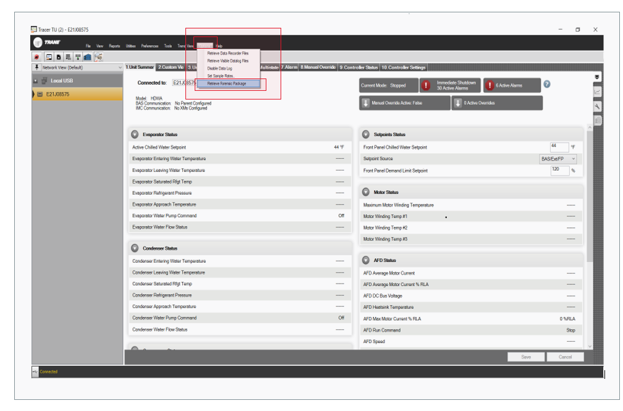
Task: Collapse the Setpoints Status section
Action: pyautogui.click(x=365, y=134)
